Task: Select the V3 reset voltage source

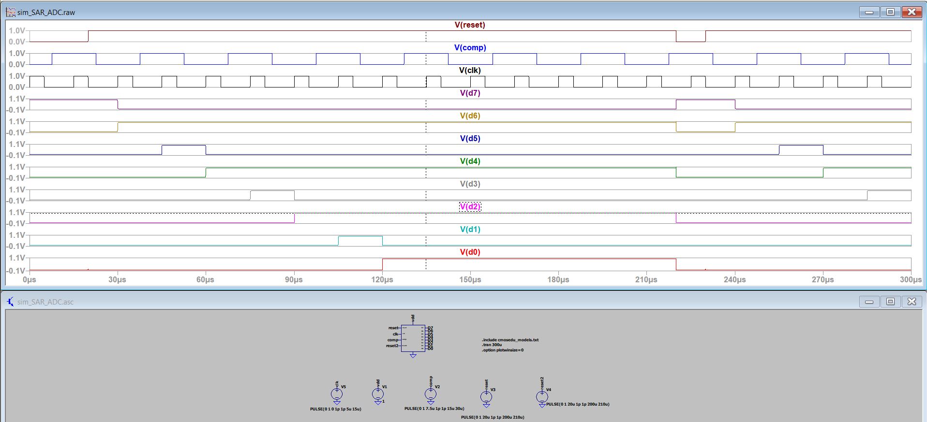Action: (486, 397)
